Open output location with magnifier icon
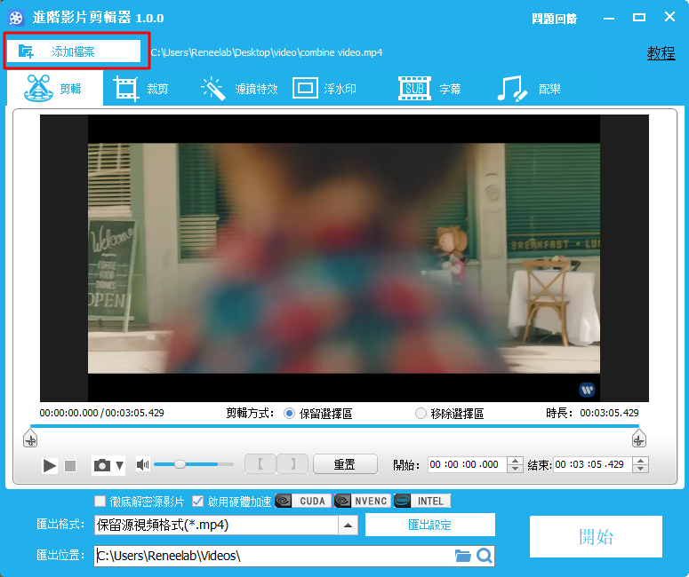Viewport: 689px width, 577px height. 485,556
